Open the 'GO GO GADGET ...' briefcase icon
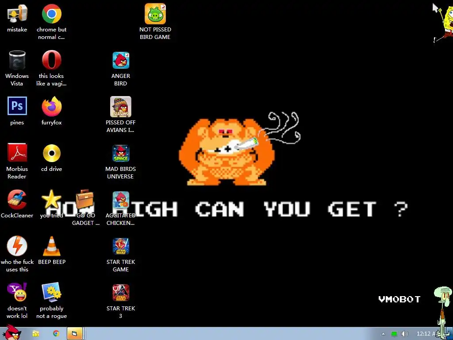 (x=84, y=199)
